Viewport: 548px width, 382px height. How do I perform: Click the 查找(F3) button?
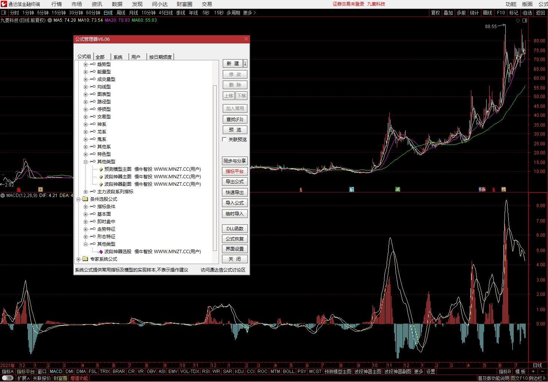pos(235,119)
